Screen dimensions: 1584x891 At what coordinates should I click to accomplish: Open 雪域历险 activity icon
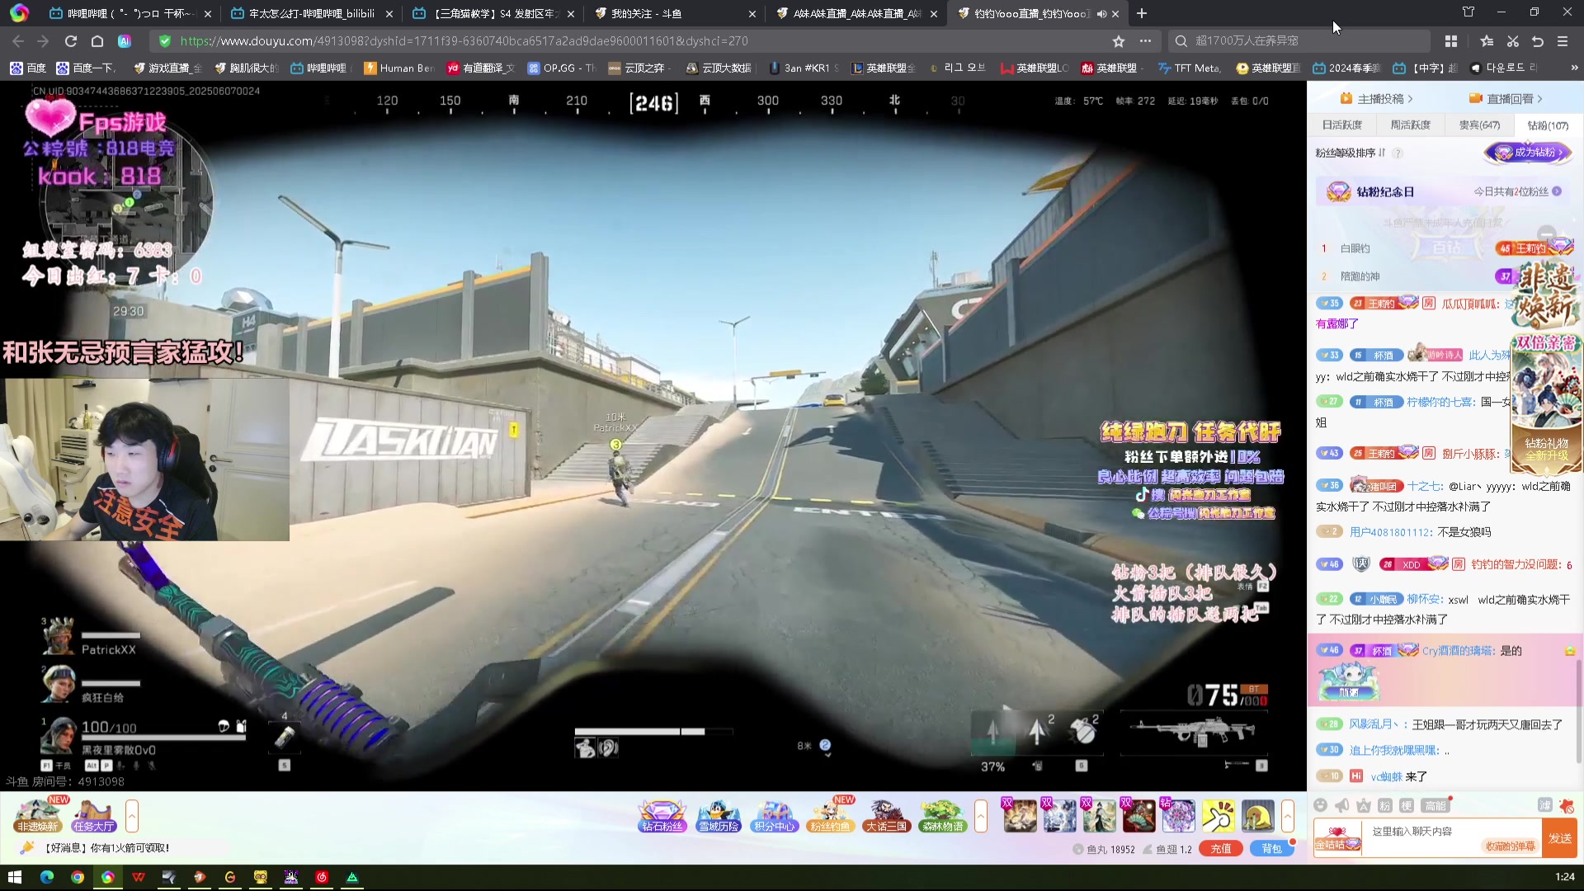pos(718,816)
